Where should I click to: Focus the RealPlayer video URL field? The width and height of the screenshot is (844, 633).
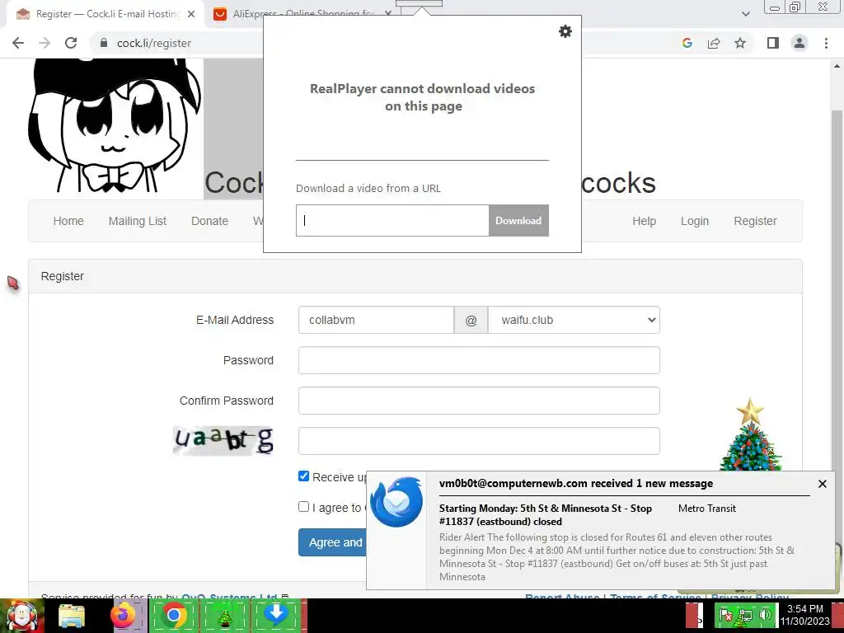pyautogui.click(x=392, y=221)
